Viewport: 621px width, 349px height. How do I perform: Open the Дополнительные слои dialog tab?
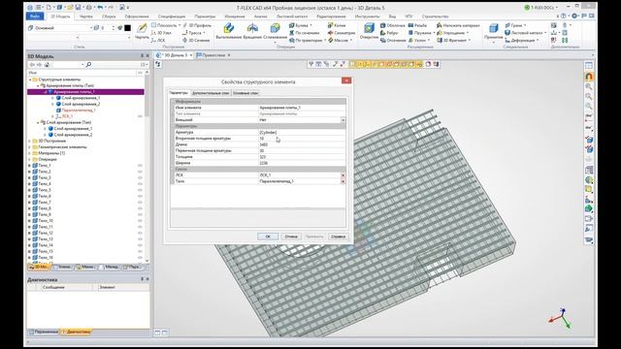[211, 93]
